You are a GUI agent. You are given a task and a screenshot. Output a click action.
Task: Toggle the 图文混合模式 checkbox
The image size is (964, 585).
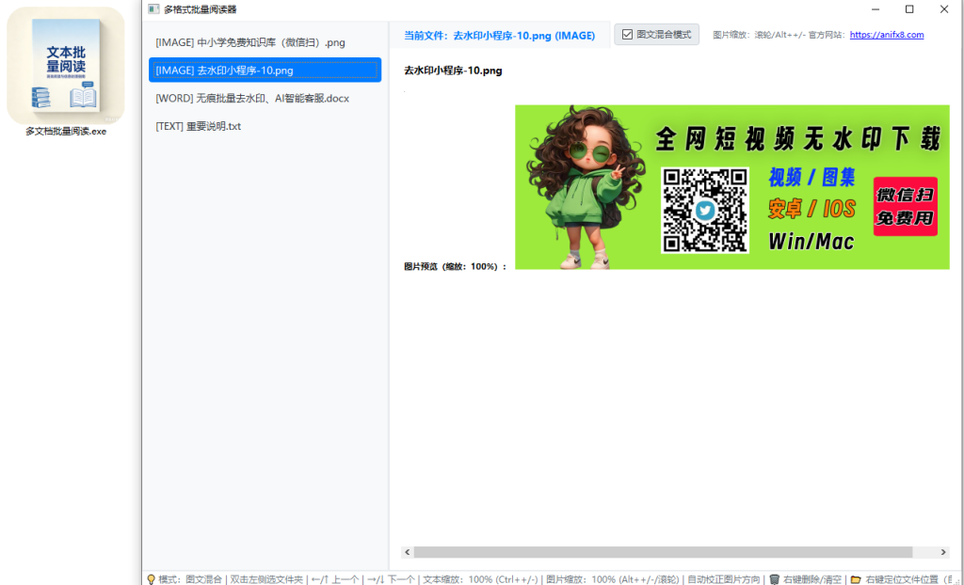pos(628,35)
